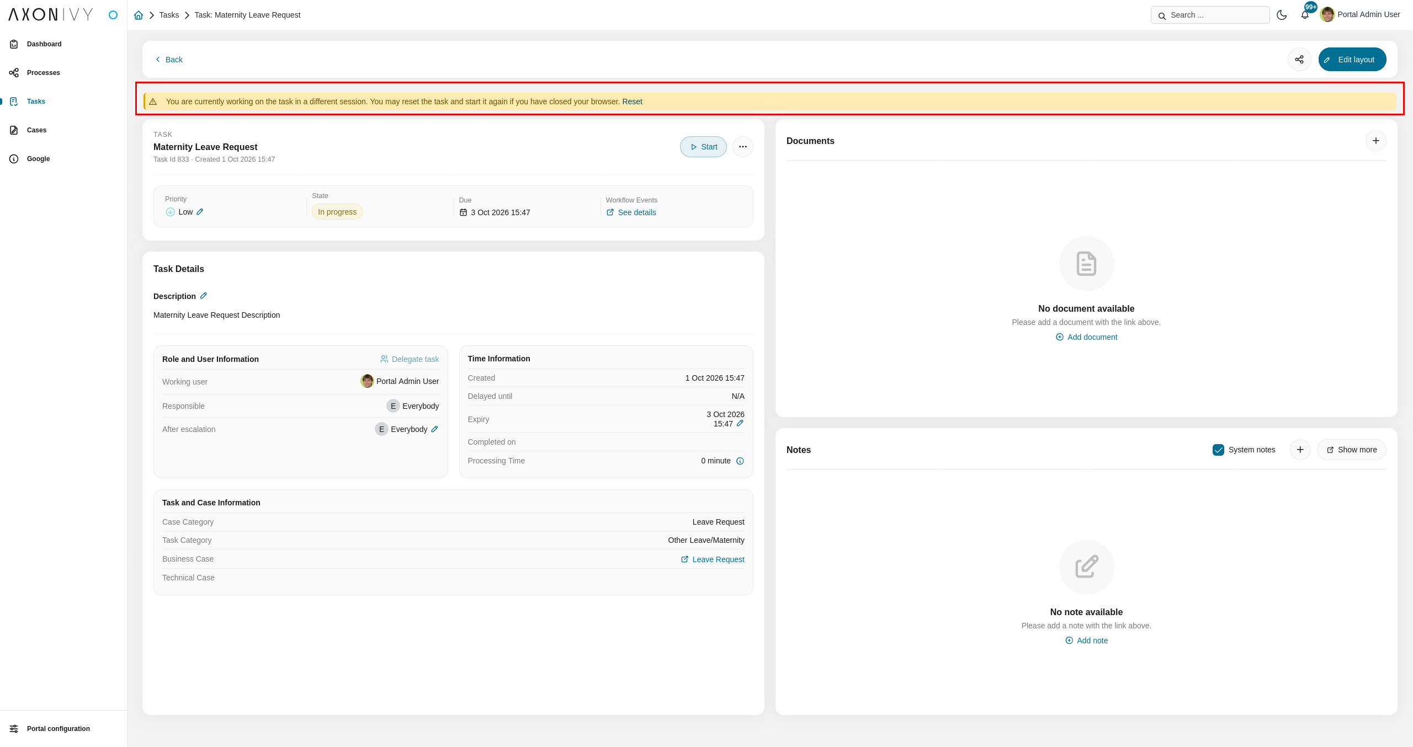
Task: Edit the Low priority pencil icon
Action: [200, 212]
